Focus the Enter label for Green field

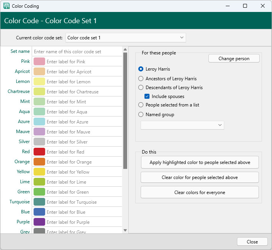pyautogui.click(x=84, y=192)
